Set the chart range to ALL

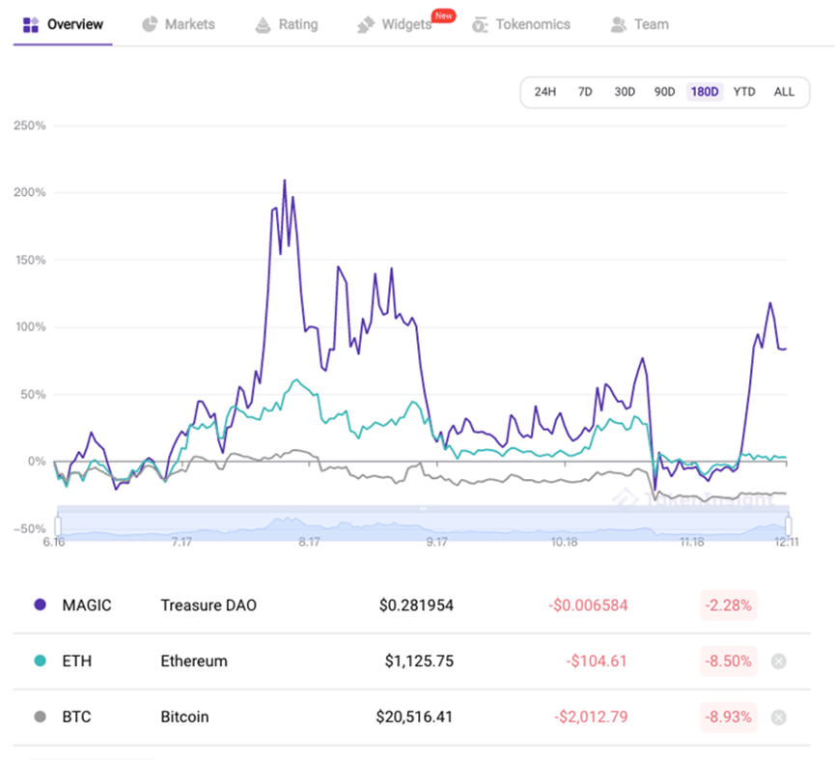[x=784, y=92]
